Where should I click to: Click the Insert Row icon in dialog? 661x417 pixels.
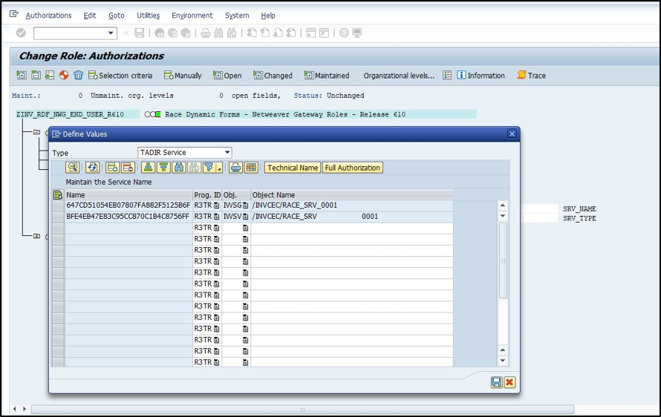(x=112, y=168)
